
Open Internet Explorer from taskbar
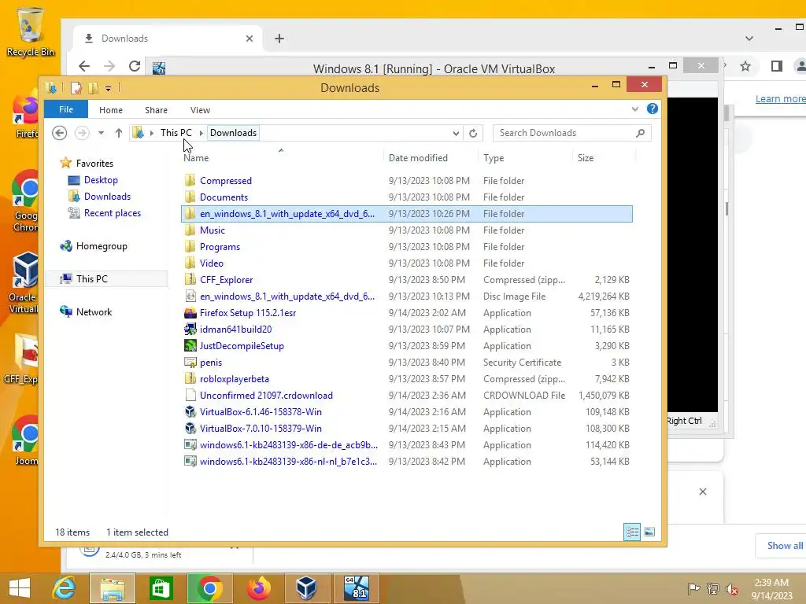tap(64, 588)
